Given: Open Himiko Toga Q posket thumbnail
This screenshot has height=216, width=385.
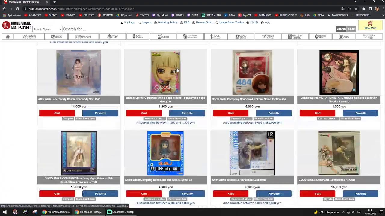Looking at the screenshot, I should pyautogui.click(x=165, y=73).
